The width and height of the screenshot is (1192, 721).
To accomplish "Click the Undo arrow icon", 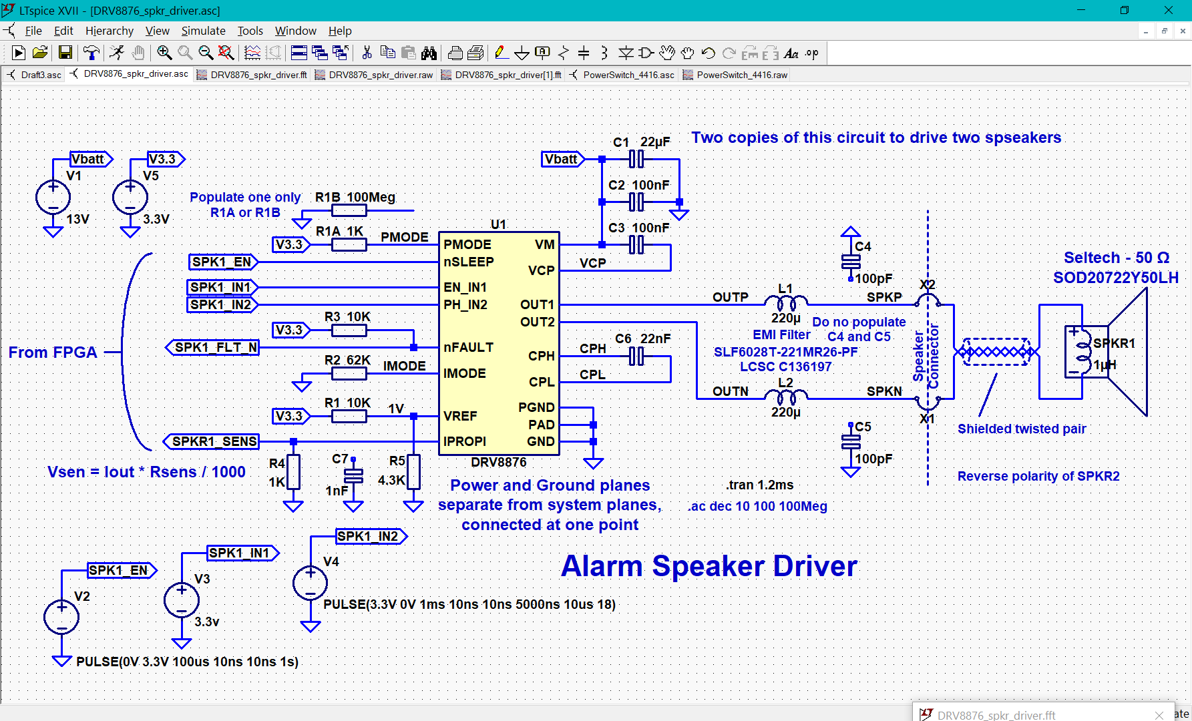I will click(x=709, y=53).
